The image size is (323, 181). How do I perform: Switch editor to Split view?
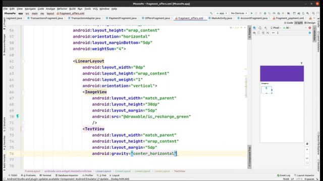coord(298,23)
